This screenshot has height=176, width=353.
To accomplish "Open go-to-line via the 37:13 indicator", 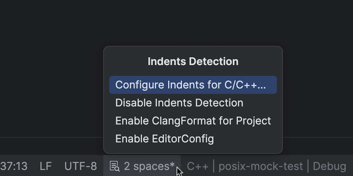I will pos(14,166).
